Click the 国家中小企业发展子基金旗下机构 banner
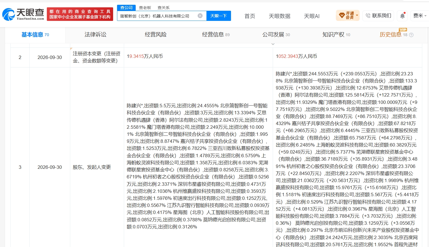 click(80, 14)
